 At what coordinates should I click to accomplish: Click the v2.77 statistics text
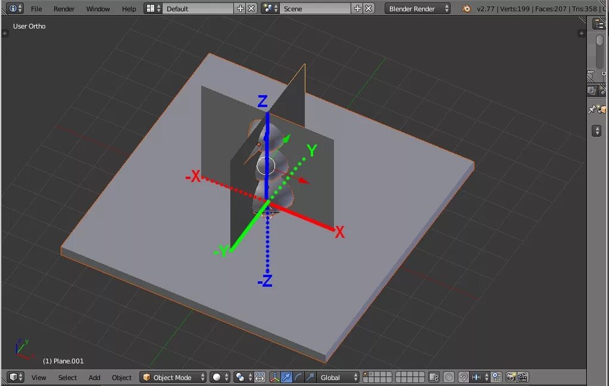pyautogui.click(x=540, y=8)
